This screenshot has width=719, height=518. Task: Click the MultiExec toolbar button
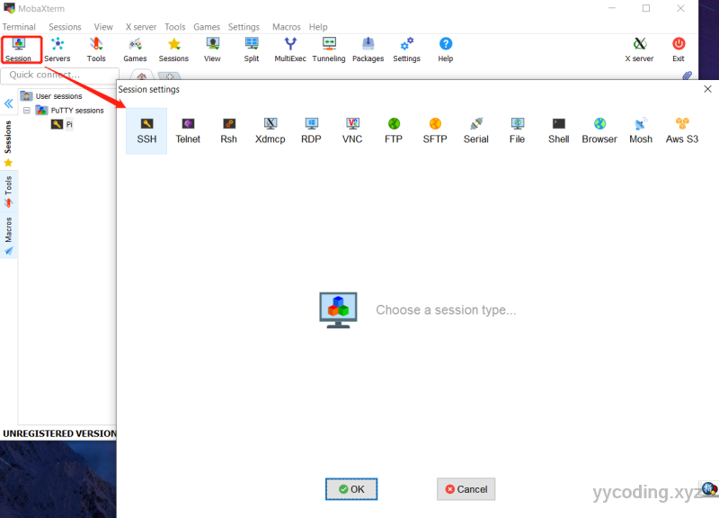tap(290, 49)
